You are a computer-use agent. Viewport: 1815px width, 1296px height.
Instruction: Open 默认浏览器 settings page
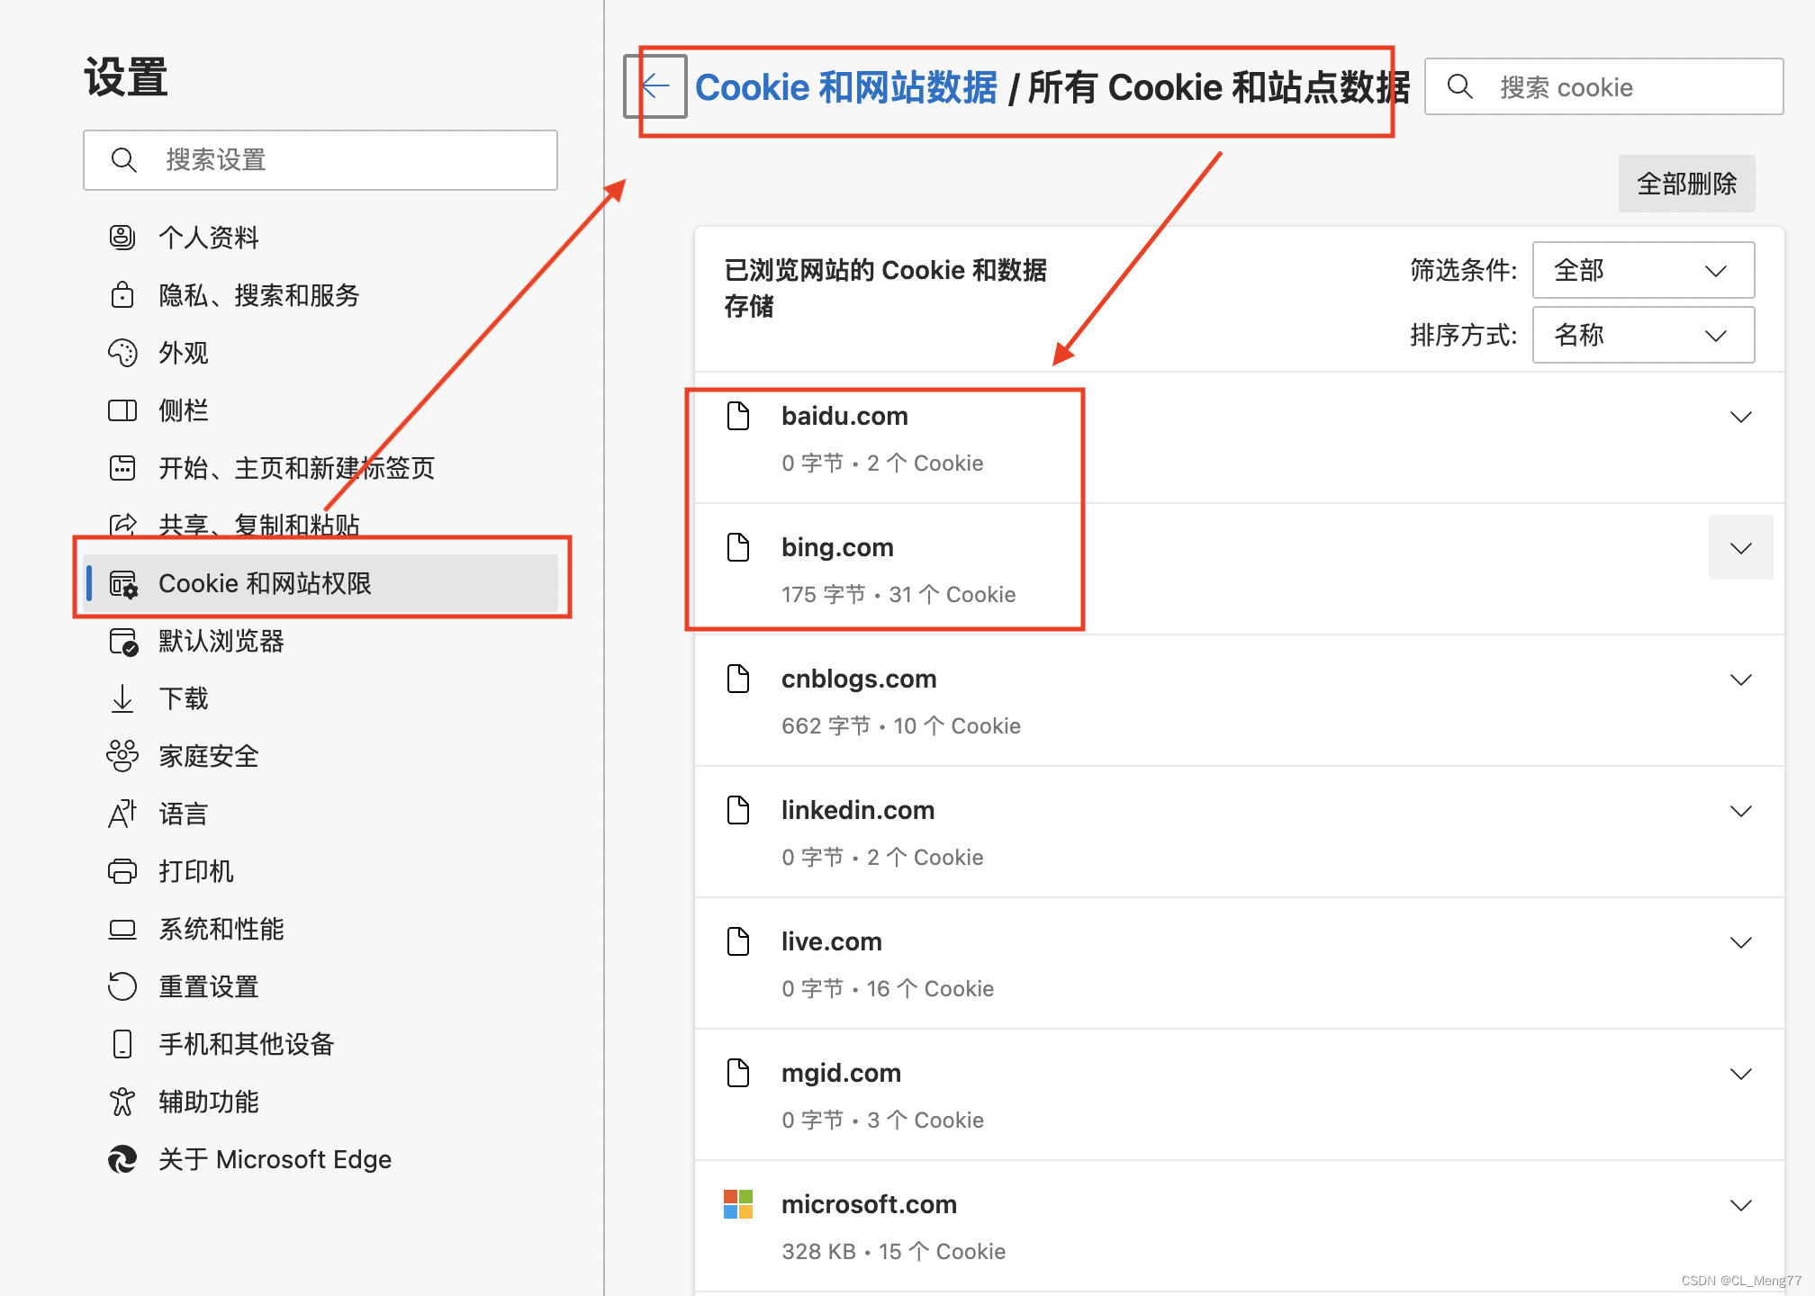321,641
